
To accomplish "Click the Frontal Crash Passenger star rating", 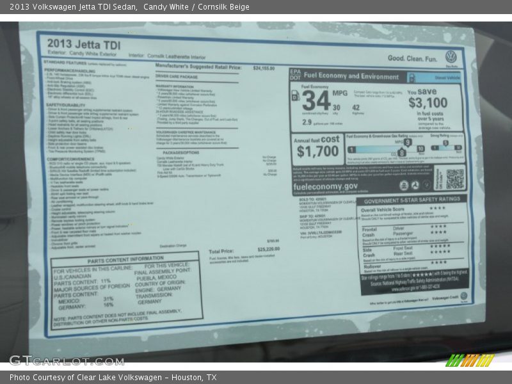I will coord(438,232).
